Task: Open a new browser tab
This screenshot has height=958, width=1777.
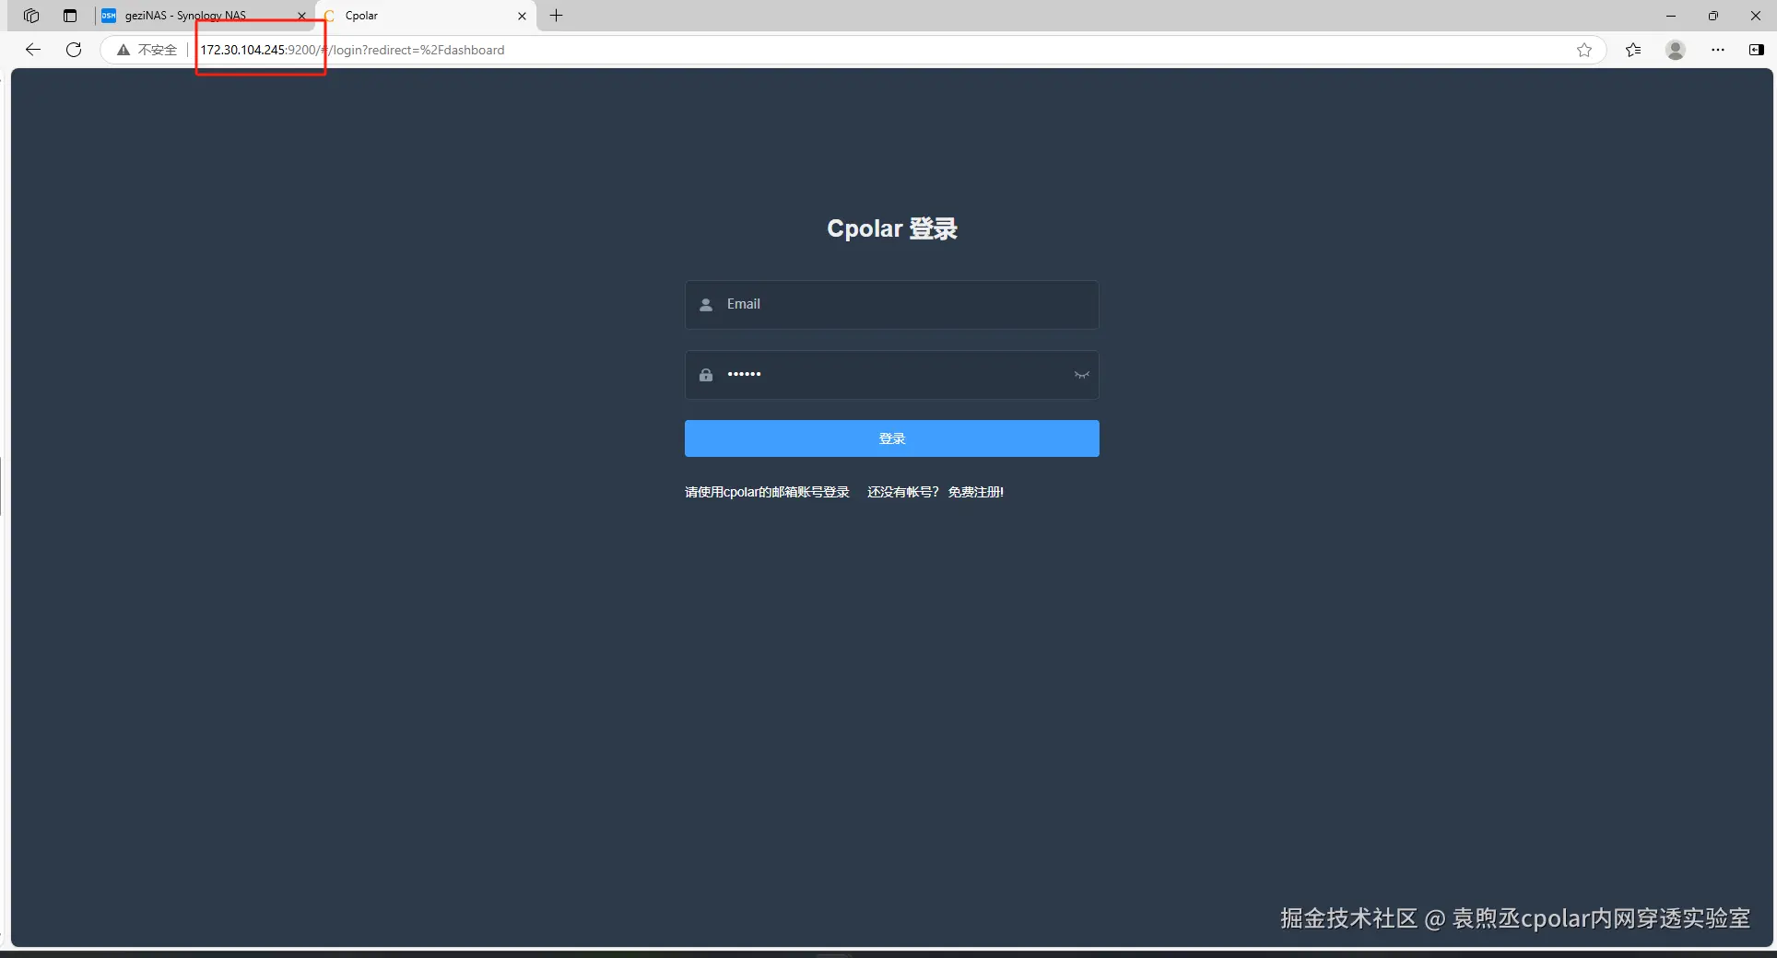Action: (x=557, y=16)
